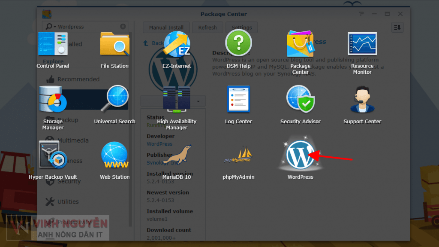Launch Package Center from app grid
Viewport: 439px width, 247px height.
point(300,45)
